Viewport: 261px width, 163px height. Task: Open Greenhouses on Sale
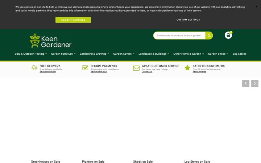click(x=45, y=161)
